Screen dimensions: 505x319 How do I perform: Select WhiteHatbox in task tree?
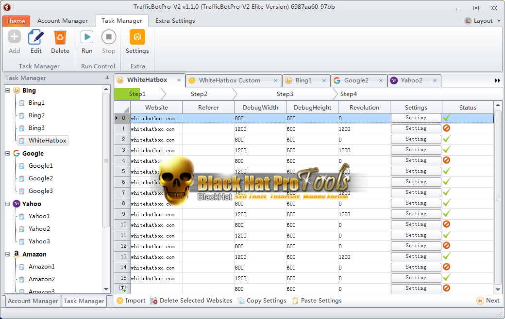click(48, 141)
